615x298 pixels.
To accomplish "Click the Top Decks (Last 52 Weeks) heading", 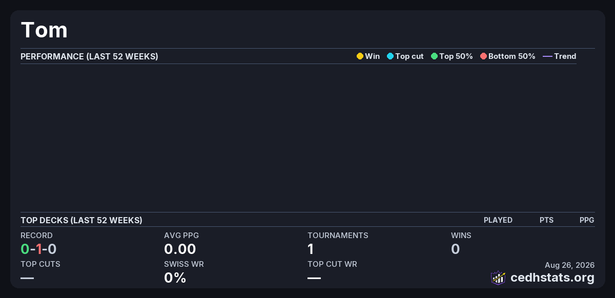I will 81,220.
